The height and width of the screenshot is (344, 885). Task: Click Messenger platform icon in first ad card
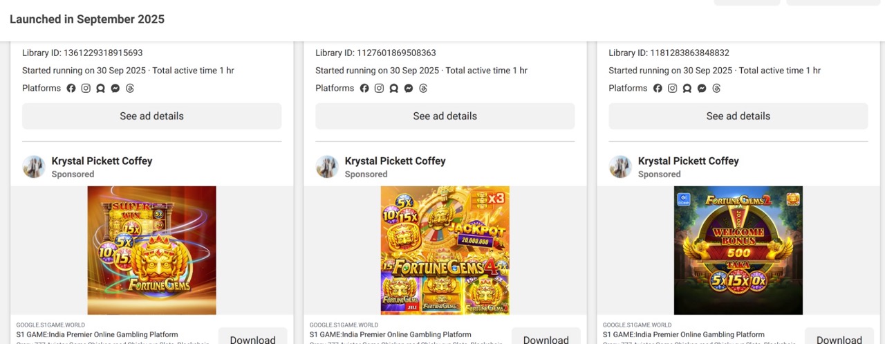pos(115,88)
